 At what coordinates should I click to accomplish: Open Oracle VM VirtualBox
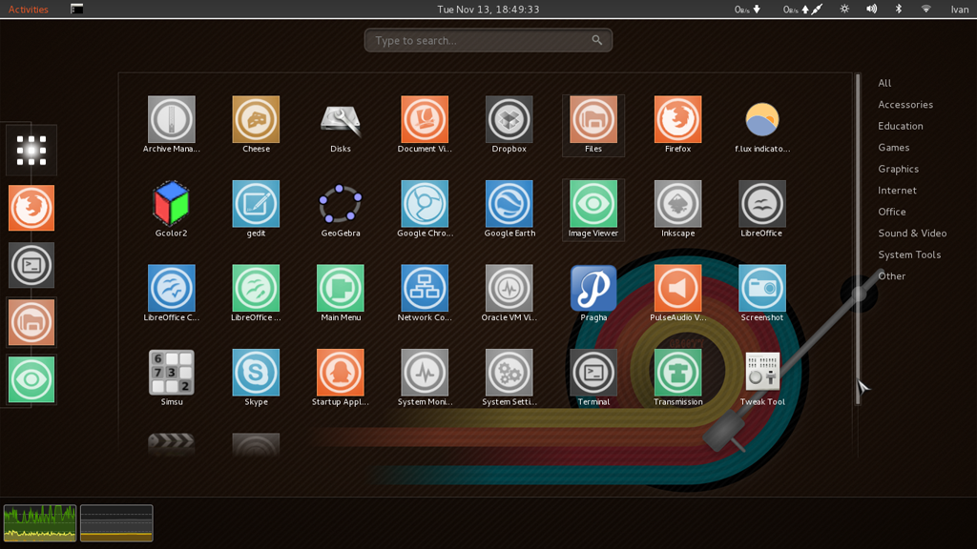tap(509, 293)
